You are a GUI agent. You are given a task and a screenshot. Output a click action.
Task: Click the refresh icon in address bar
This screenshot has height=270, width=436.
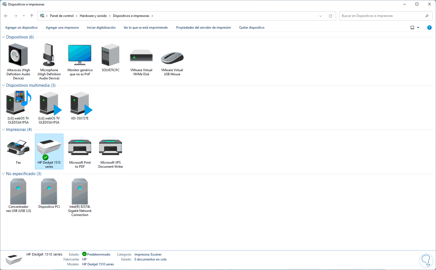331,16
